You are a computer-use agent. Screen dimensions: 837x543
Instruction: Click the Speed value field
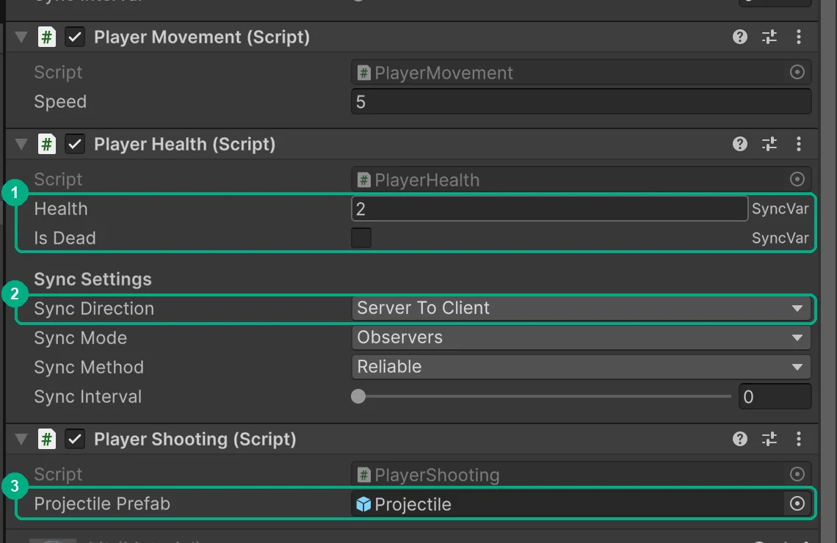tap(581, 101)
